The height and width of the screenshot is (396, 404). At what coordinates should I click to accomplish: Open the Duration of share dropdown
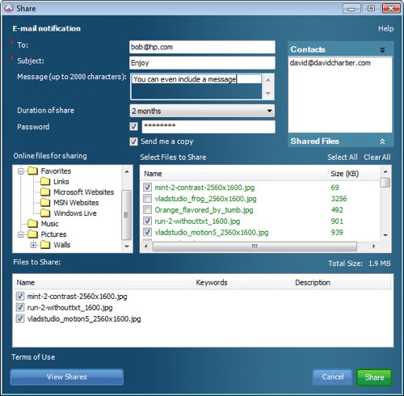[x=202, y=111]
